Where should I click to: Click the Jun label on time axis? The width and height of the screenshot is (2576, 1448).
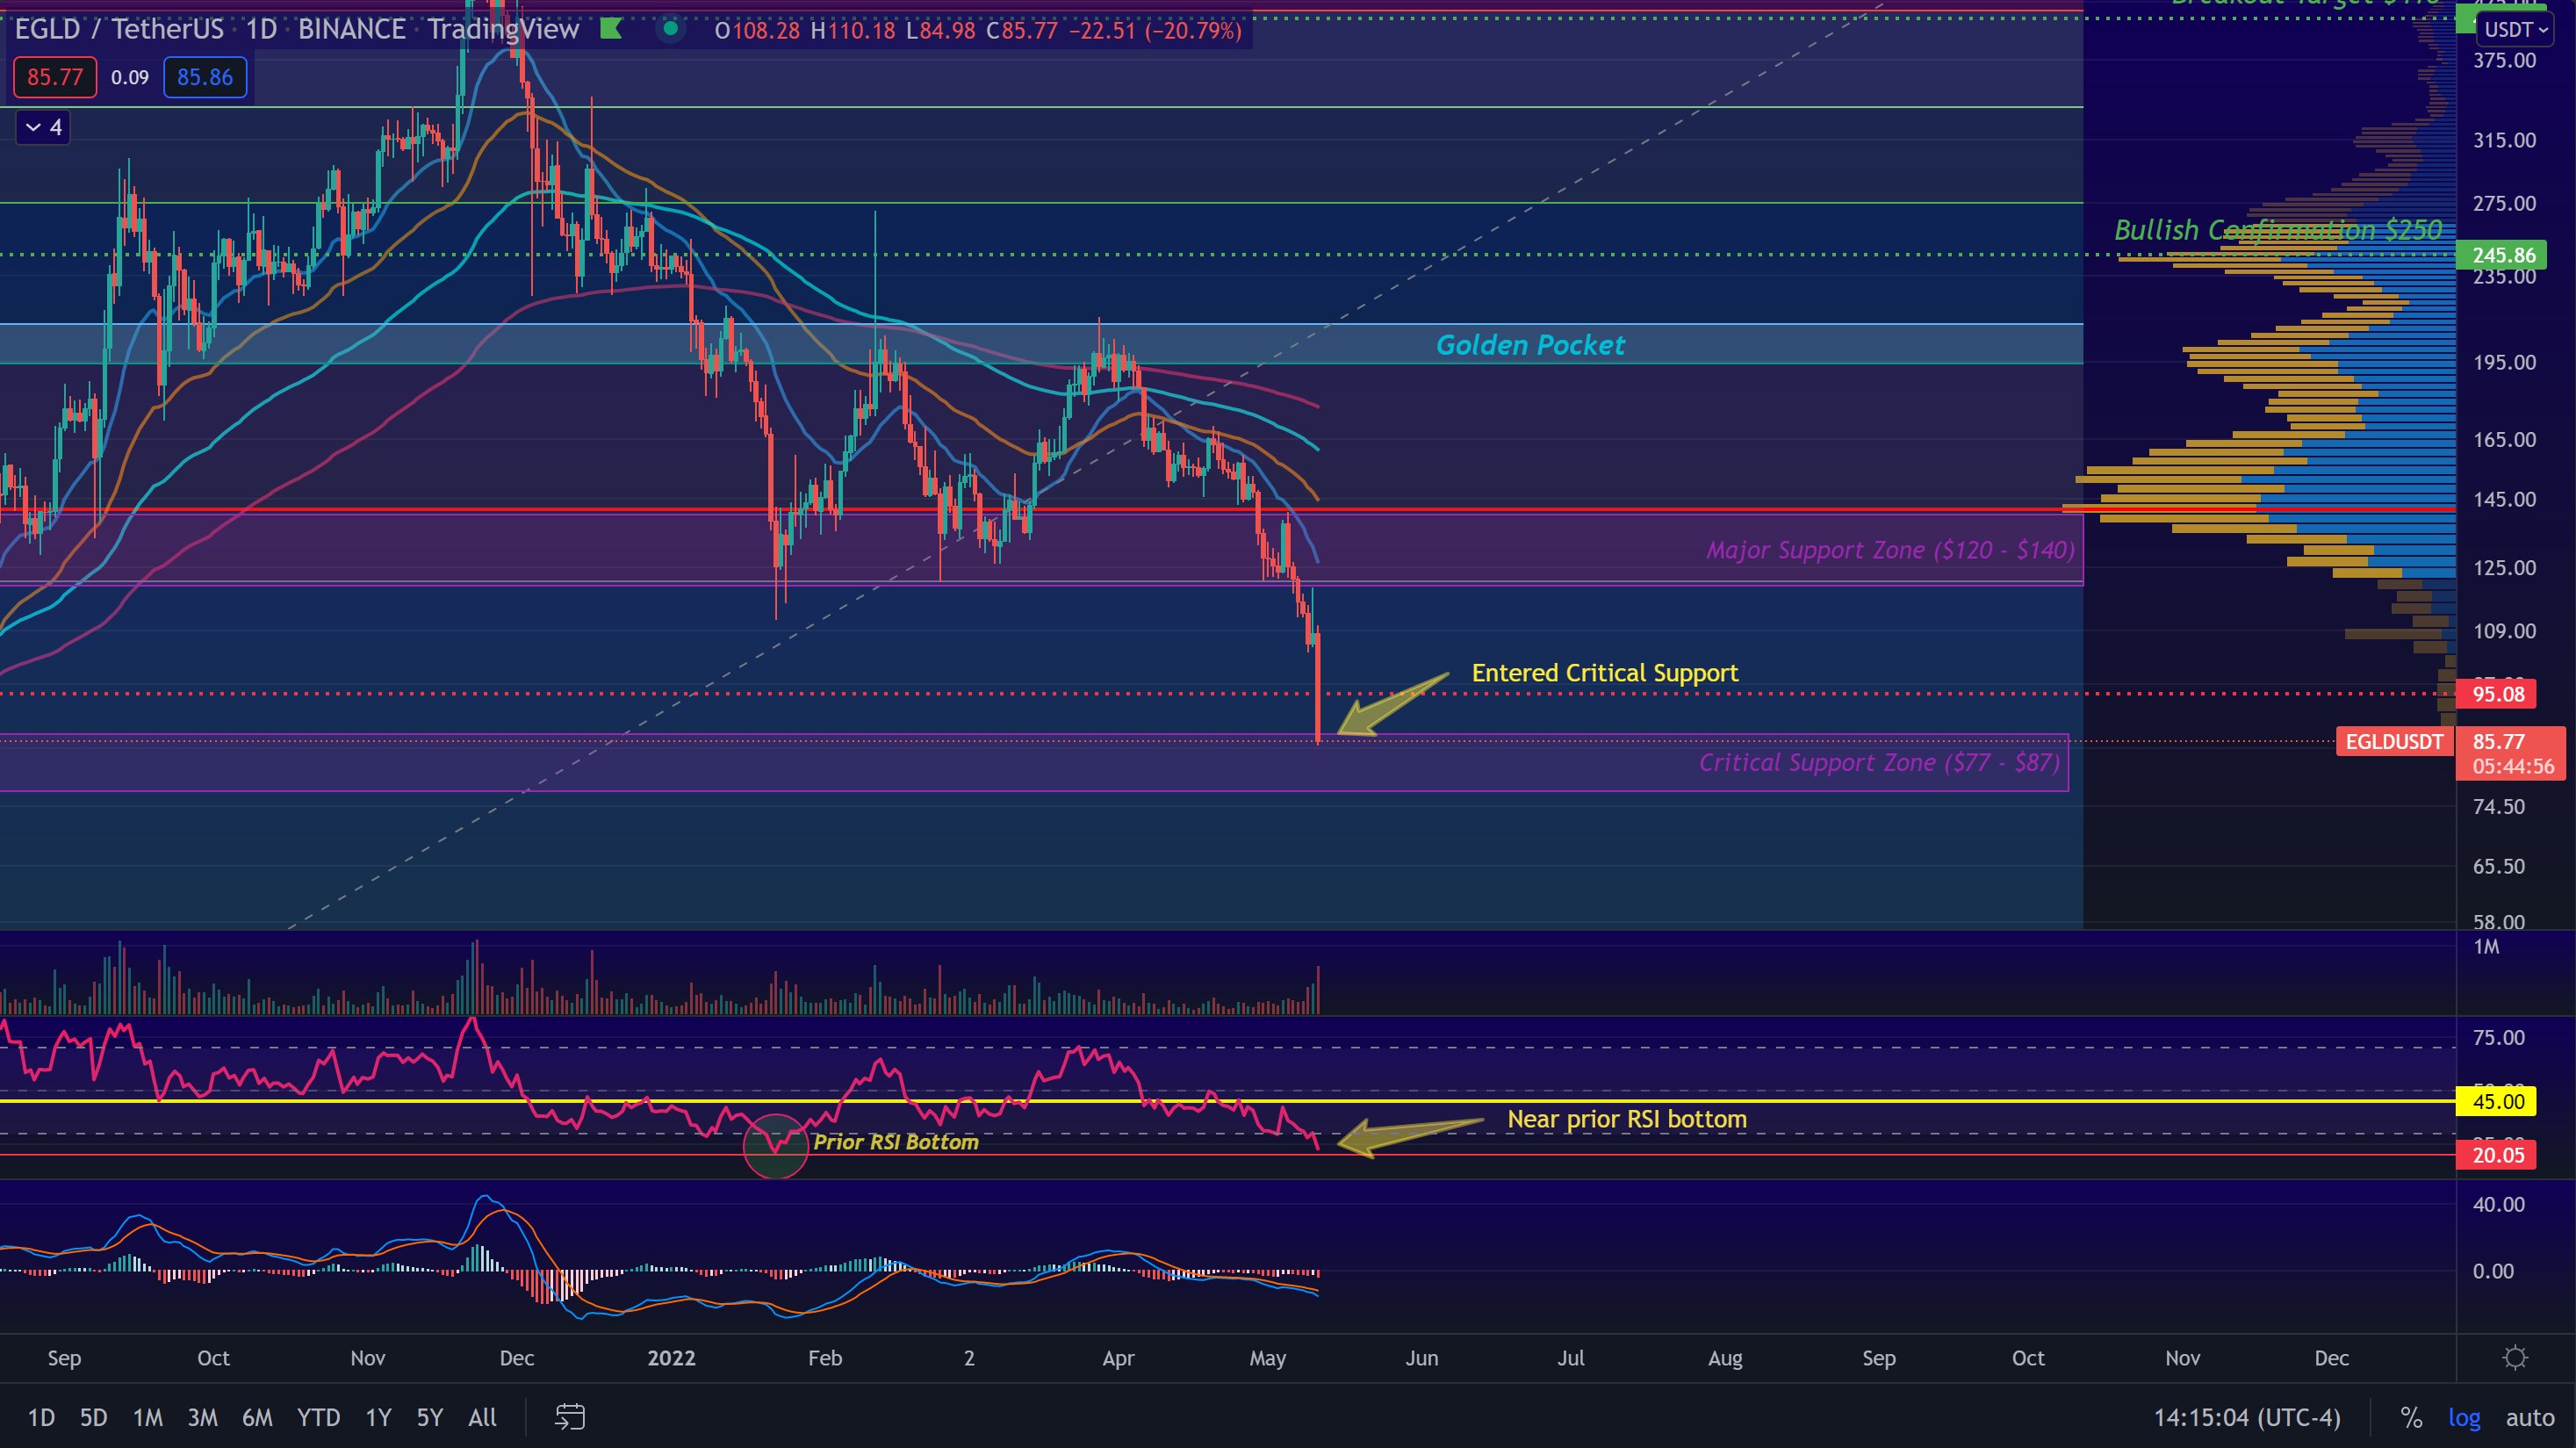(1421, 1358)
